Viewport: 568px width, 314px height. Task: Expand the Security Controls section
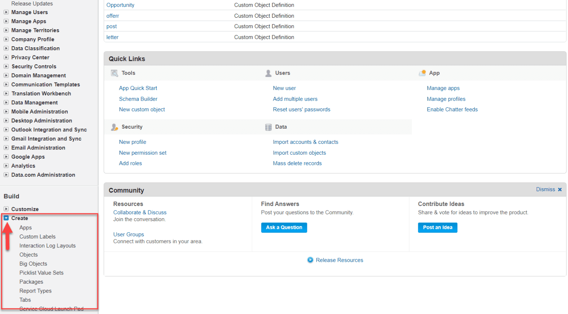click(6, 66)
